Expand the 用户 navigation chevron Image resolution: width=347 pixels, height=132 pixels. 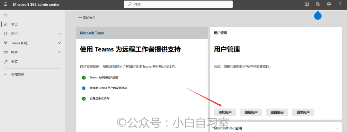(x=59, y=34)
